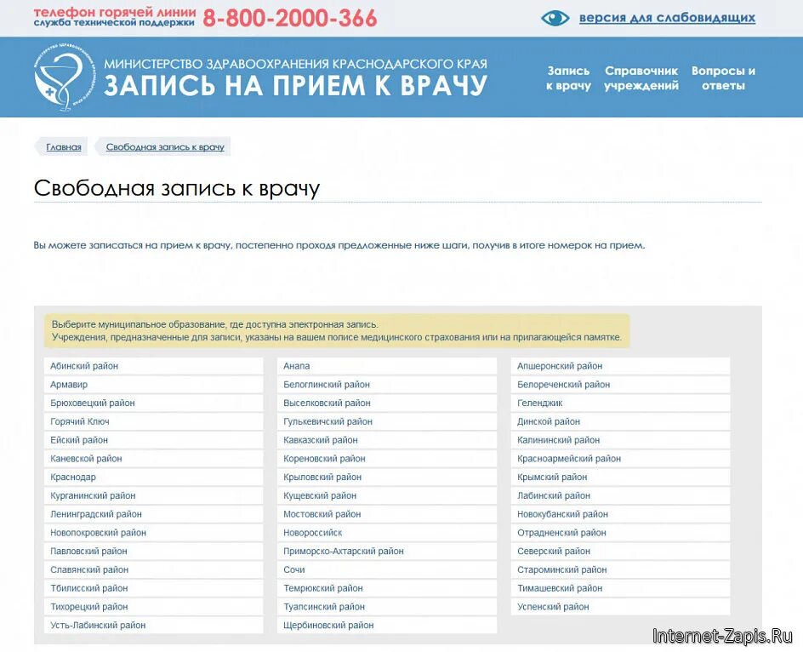Open the 'версия для слабовидящих' link
This screenshot has width=803, height=652.
667,18
